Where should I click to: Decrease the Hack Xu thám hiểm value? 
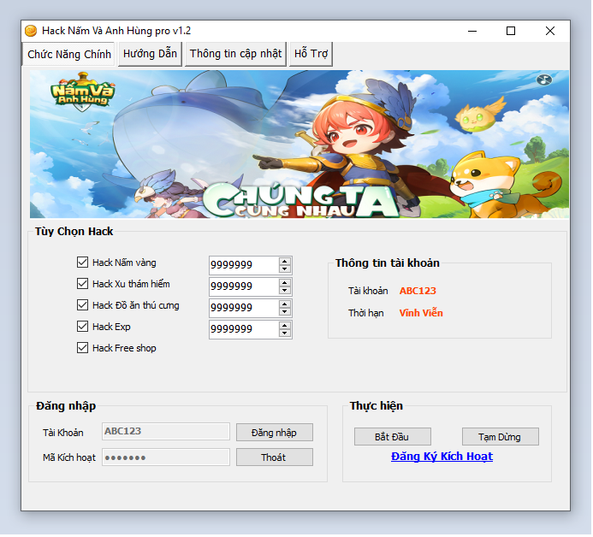285,290
